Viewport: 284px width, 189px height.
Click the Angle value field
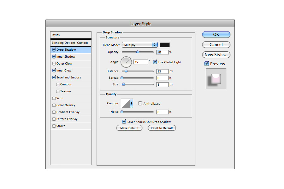[x=141, y=62]
